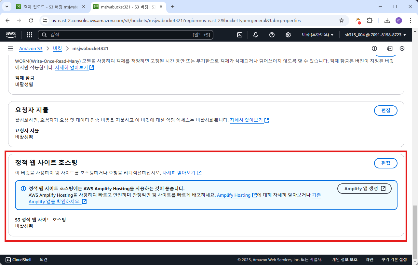Screen dimensions: 418x265
Task: Click the info icon in Amplify notice
Action: [x=23, y=189]
